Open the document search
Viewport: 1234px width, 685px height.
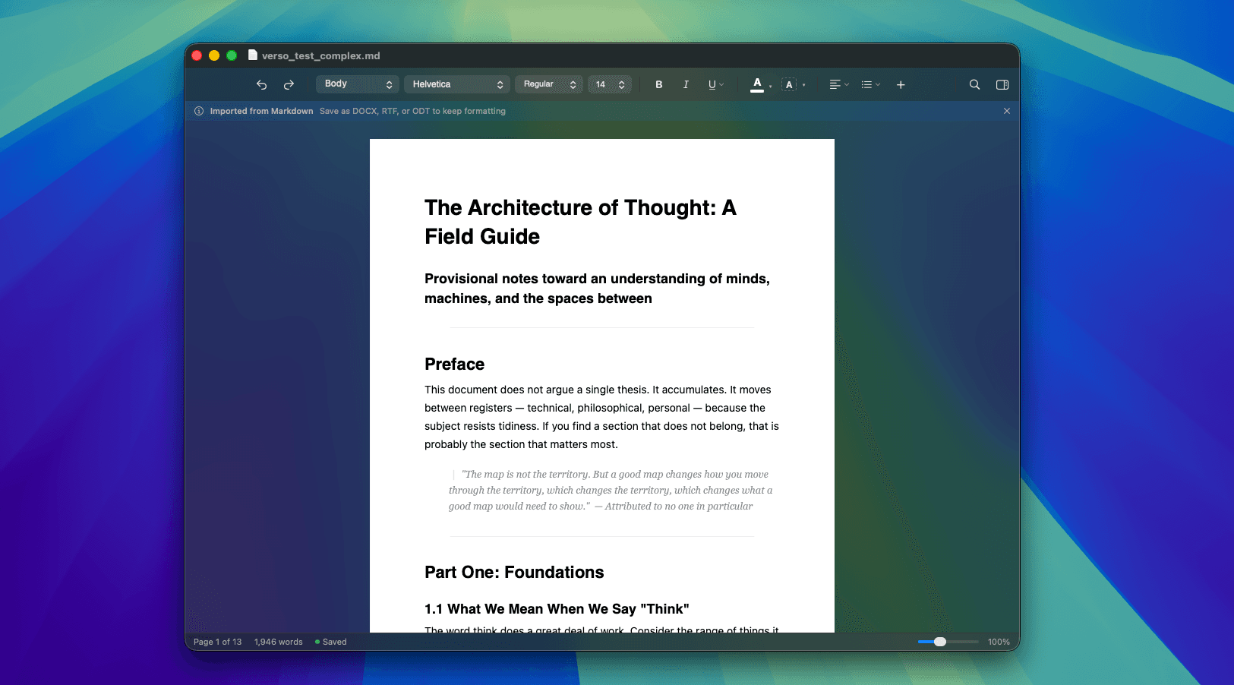click(974, 84)
